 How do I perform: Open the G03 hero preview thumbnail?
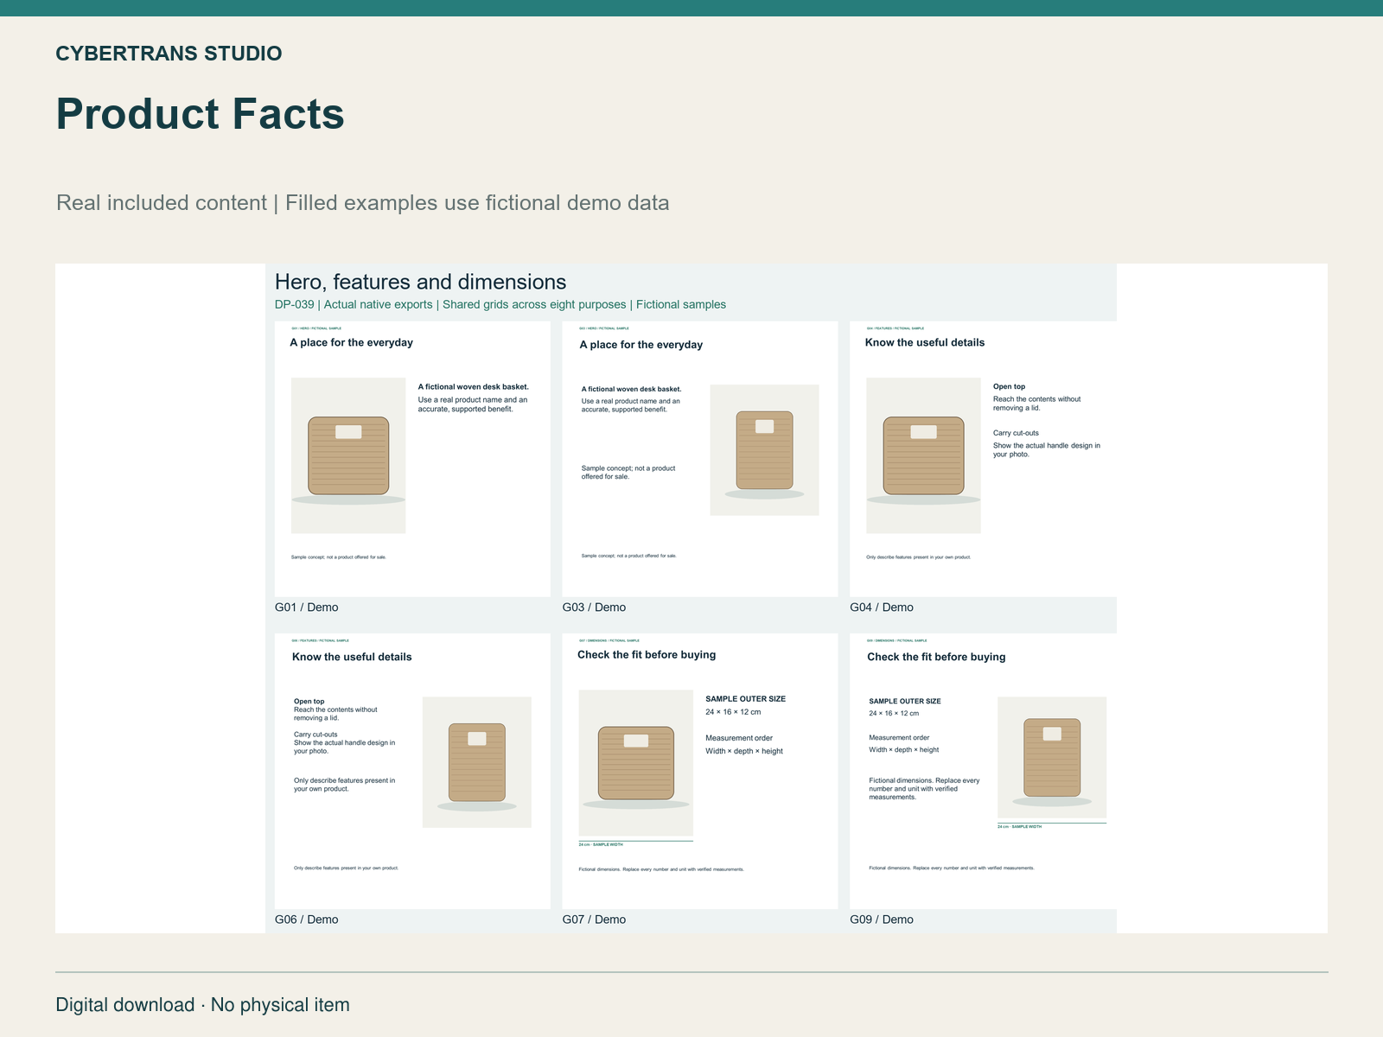pyautogui.click(x=700, y=459)
